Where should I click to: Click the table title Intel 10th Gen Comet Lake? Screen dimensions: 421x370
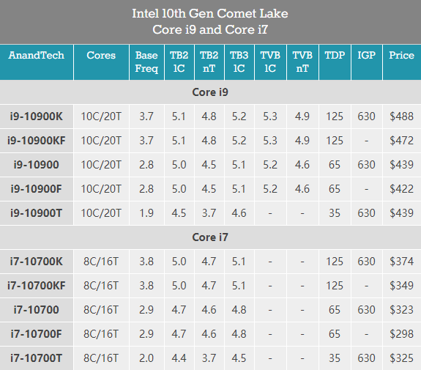click(210, 13)
